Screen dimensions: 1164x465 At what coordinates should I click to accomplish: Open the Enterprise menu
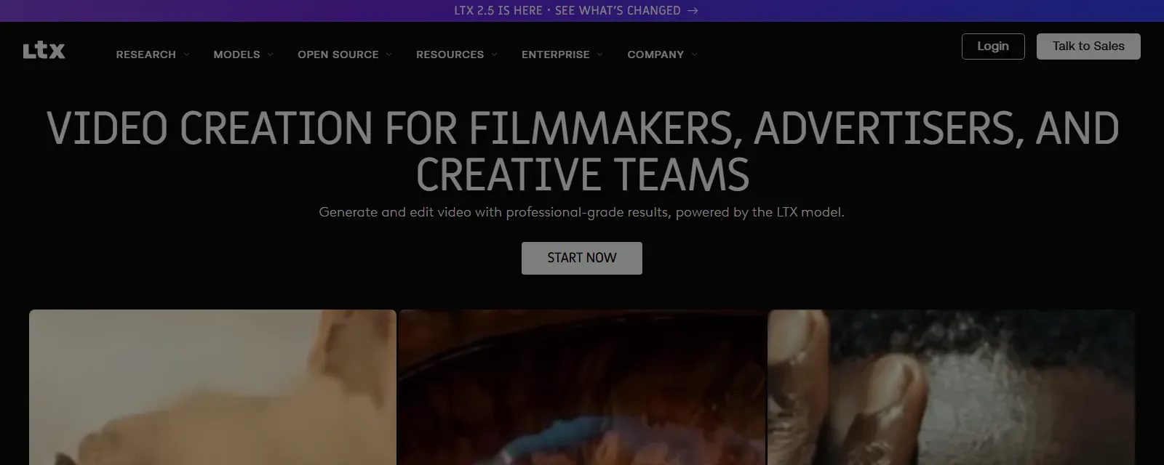[556, 54]
